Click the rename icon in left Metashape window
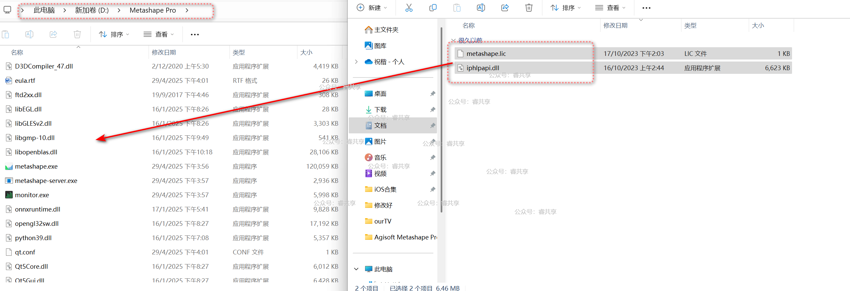Image resolution: width=850 pixels, height=291 pixels. click(x=29, y=34)
